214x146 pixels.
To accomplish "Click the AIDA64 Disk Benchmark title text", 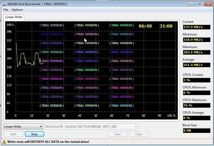I will click(24, 4).
